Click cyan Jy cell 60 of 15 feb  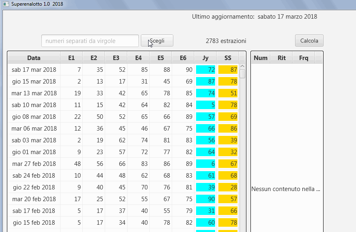coord(205,223)
